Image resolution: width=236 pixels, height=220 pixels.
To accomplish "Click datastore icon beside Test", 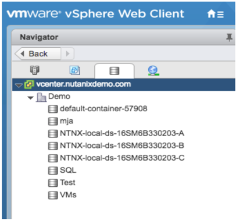I will click(x=53, y=183).
